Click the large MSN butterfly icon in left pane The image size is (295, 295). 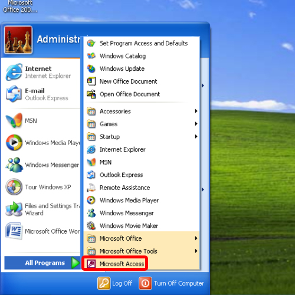click(14, 120)
